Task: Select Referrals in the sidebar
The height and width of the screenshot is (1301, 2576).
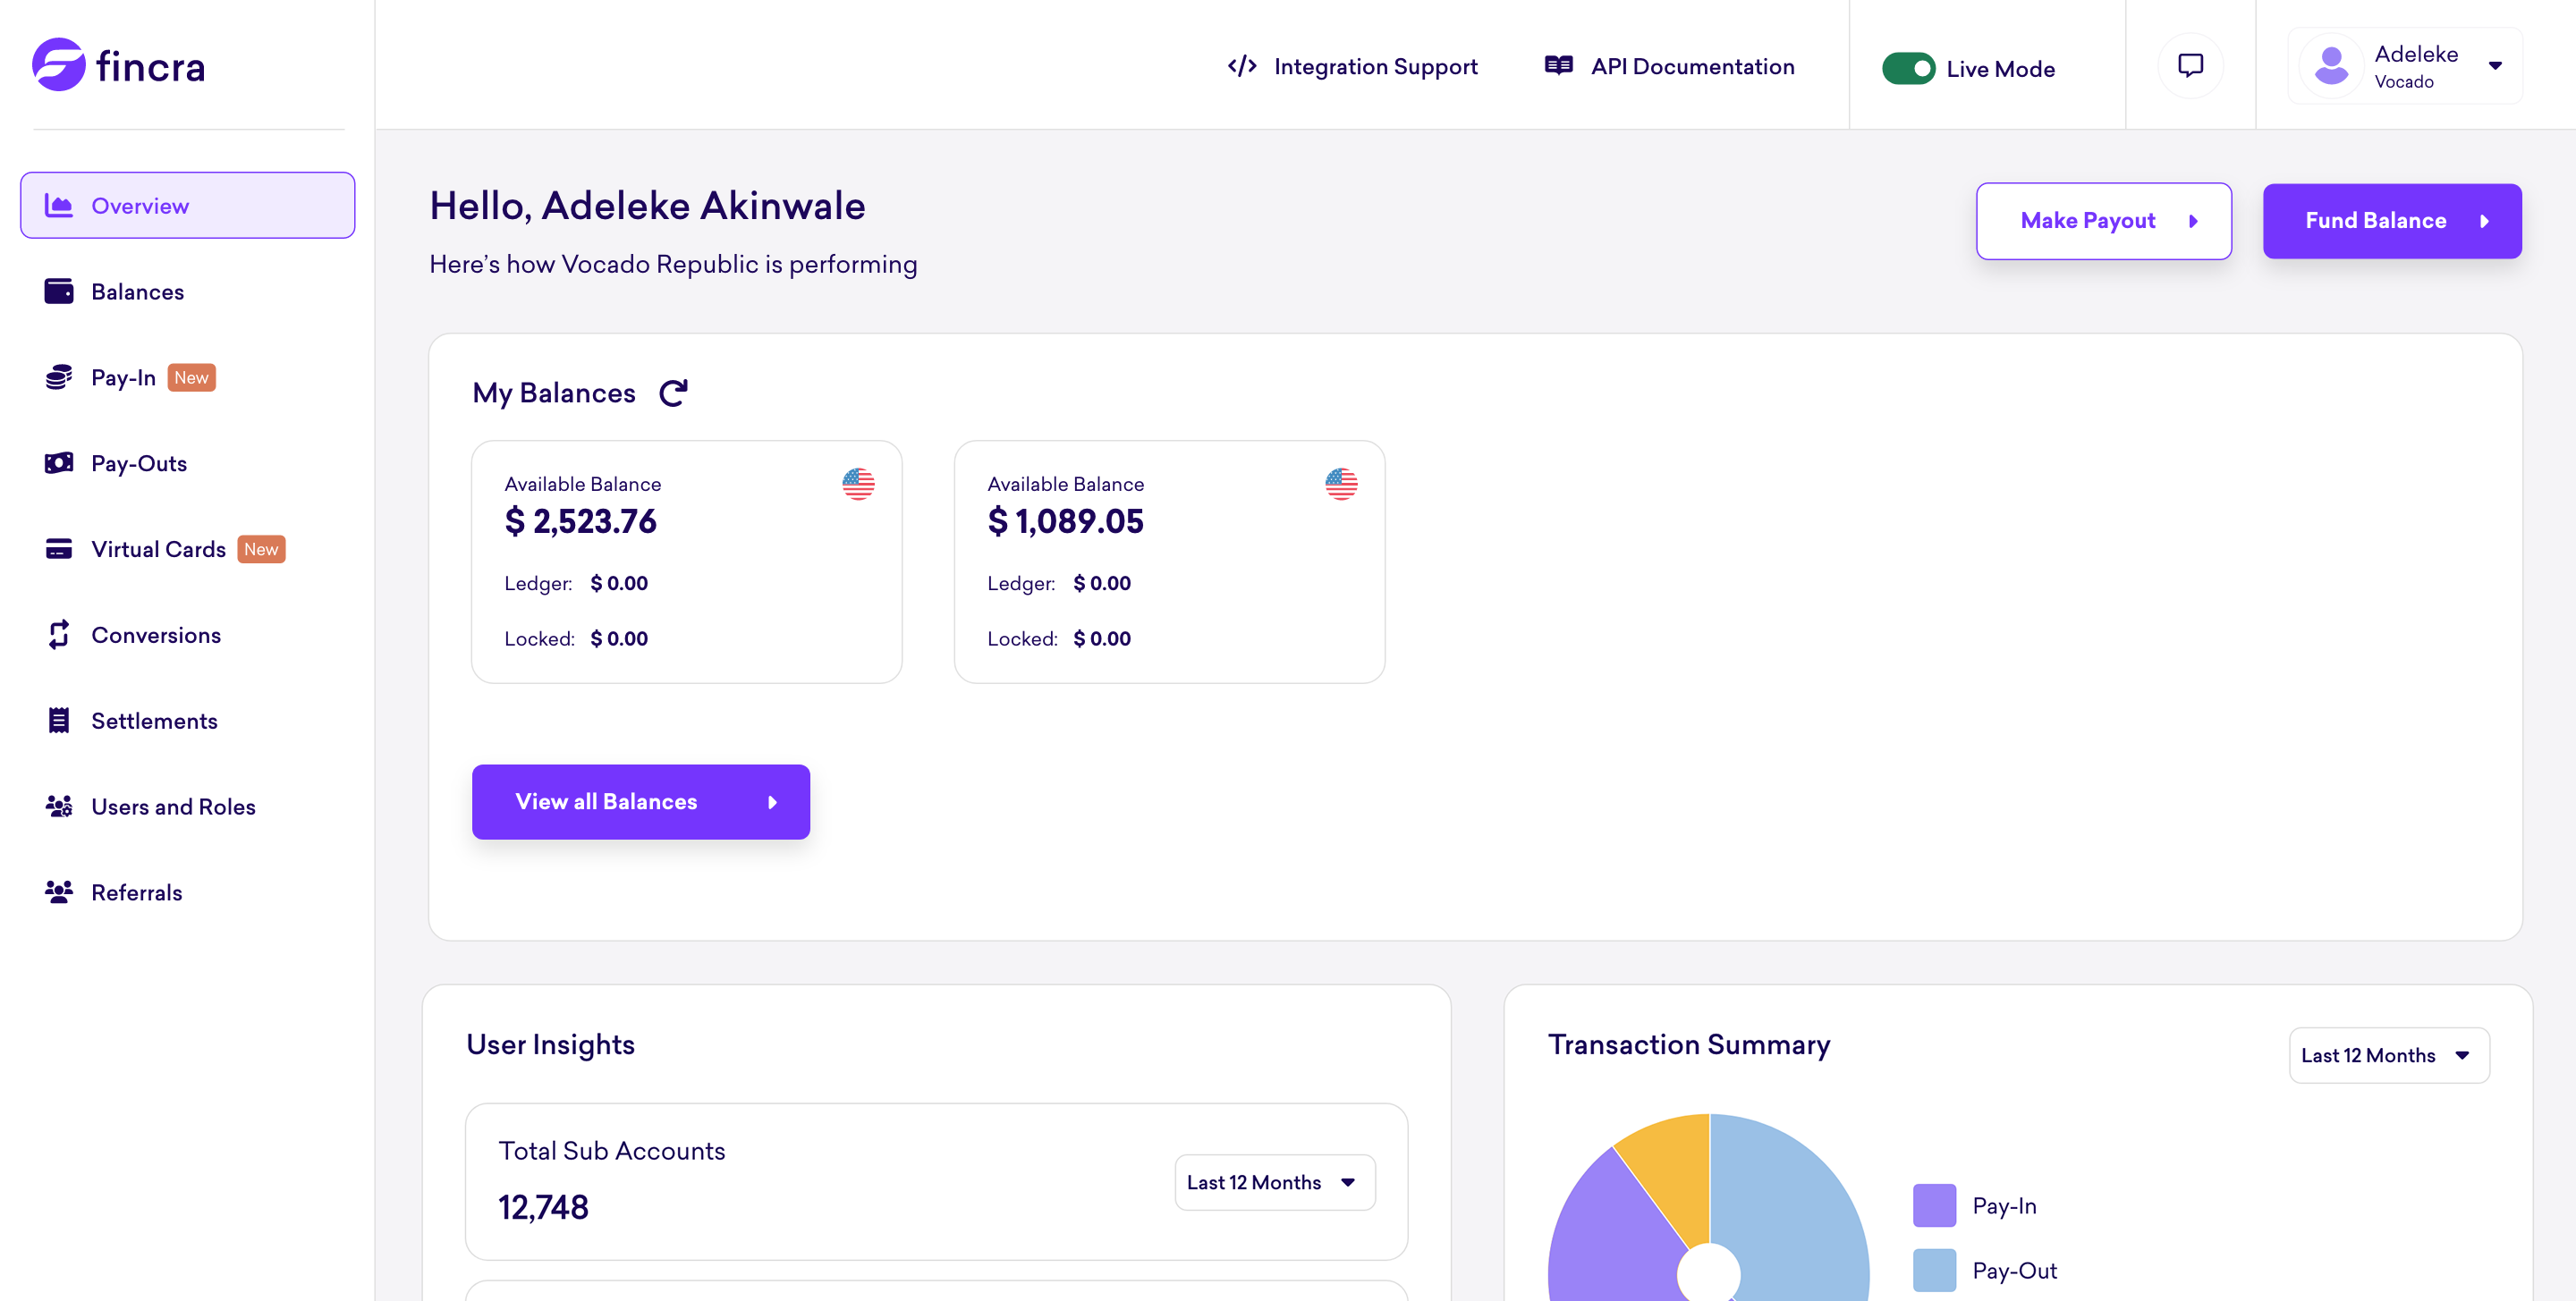Action: click(136, 893)
